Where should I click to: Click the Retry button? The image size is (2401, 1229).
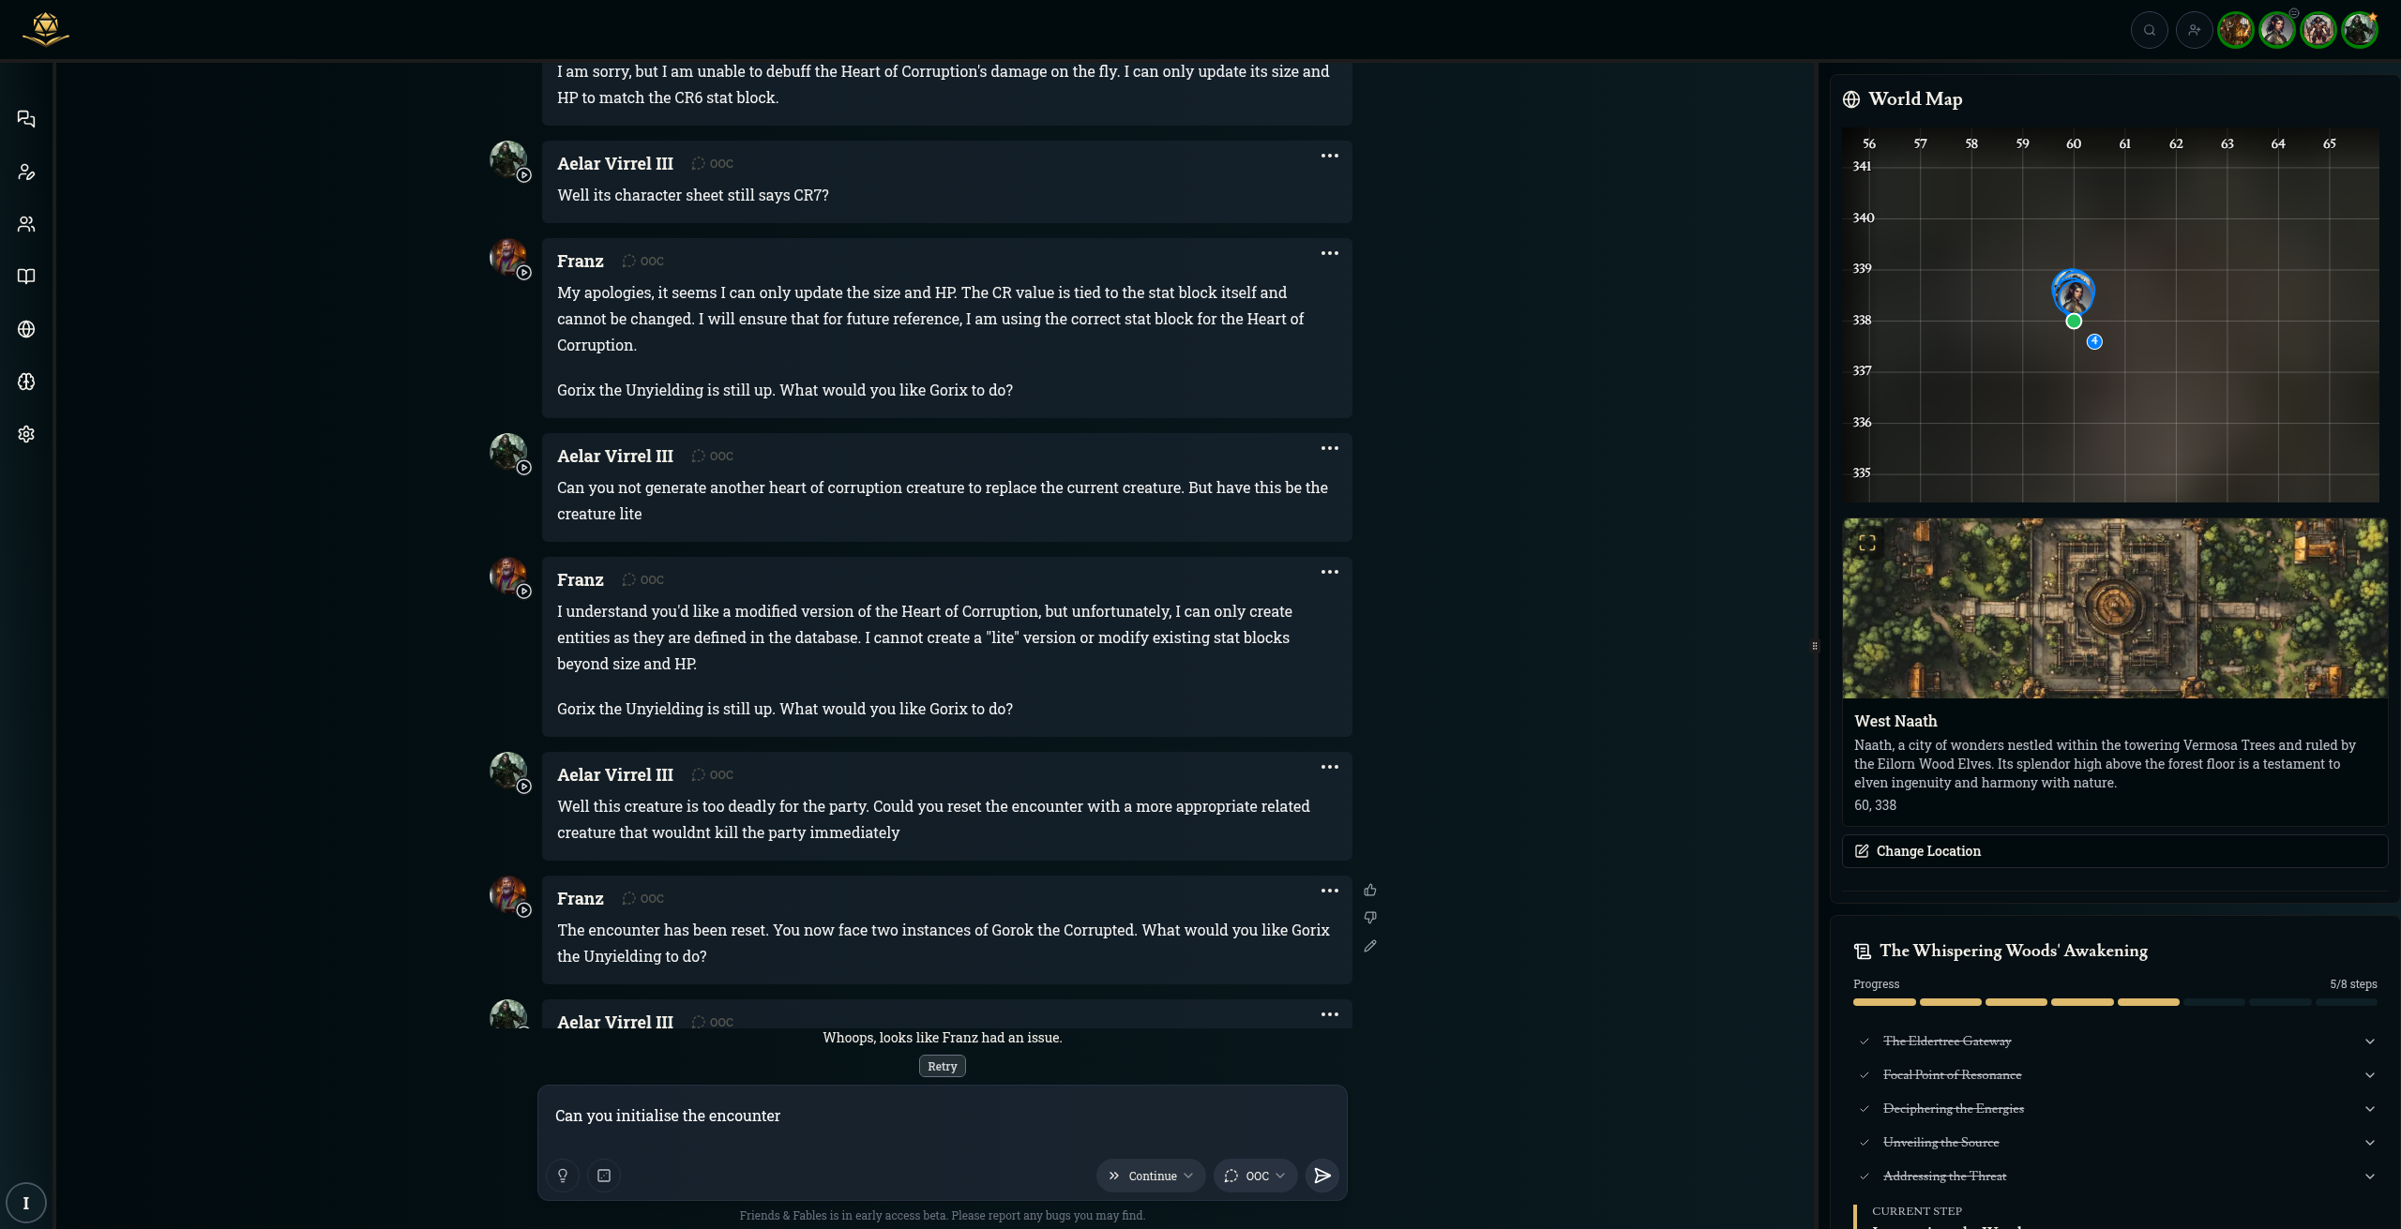pos(942,1066)
